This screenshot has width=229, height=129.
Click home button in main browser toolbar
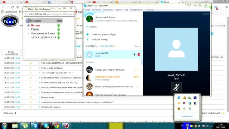[x=18, y=7]
